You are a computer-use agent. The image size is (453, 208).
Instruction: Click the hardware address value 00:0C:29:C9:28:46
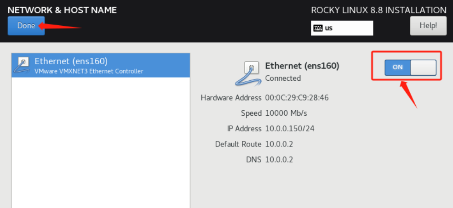[297, 98]
